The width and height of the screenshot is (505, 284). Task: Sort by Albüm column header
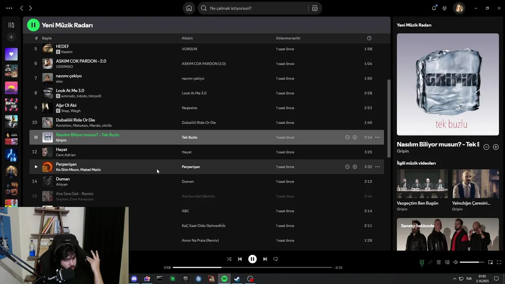[x=187, y=38]
